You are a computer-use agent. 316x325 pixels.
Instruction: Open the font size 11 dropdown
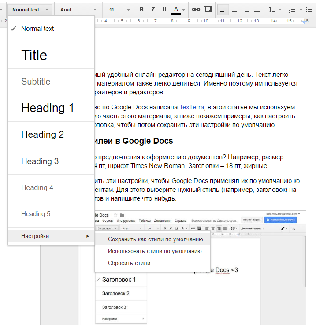119,10
